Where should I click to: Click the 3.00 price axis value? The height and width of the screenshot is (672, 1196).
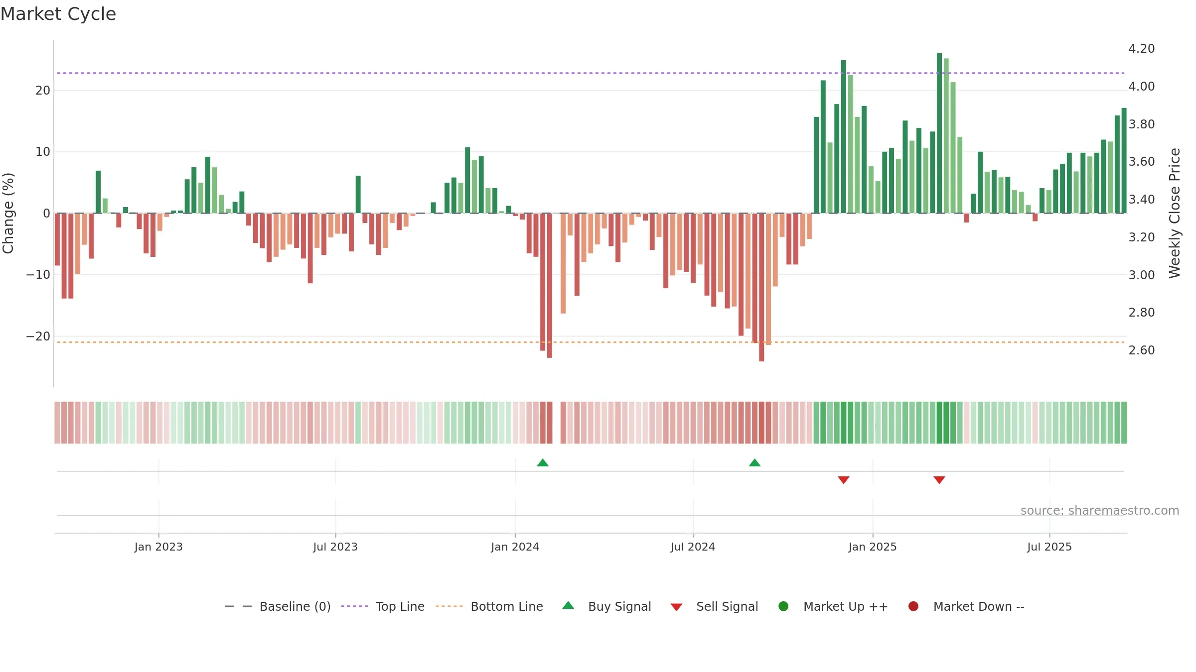(x=1142, y=275)
